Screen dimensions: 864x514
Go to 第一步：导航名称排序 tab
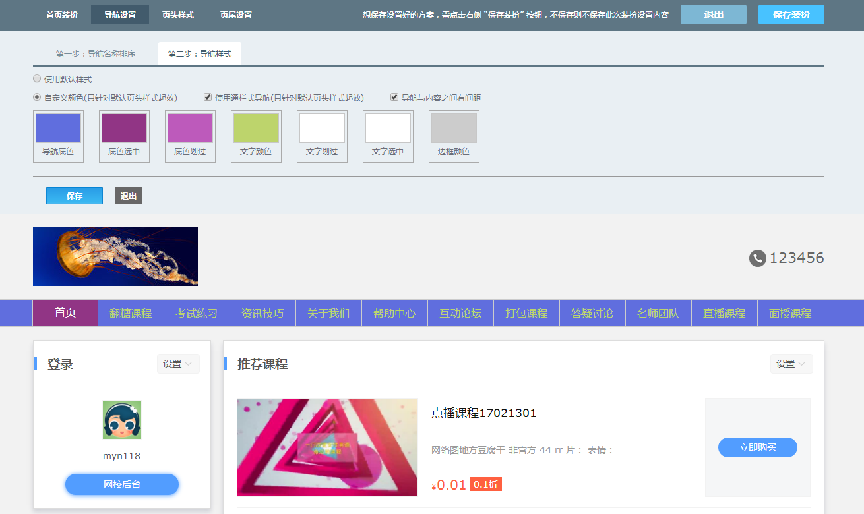96,54
